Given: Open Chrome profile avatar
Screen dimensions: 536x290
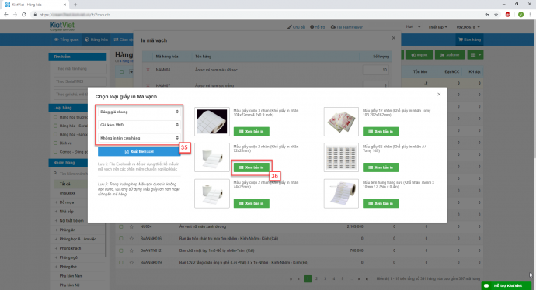Looking at the screenshot, I should point(520,14).
